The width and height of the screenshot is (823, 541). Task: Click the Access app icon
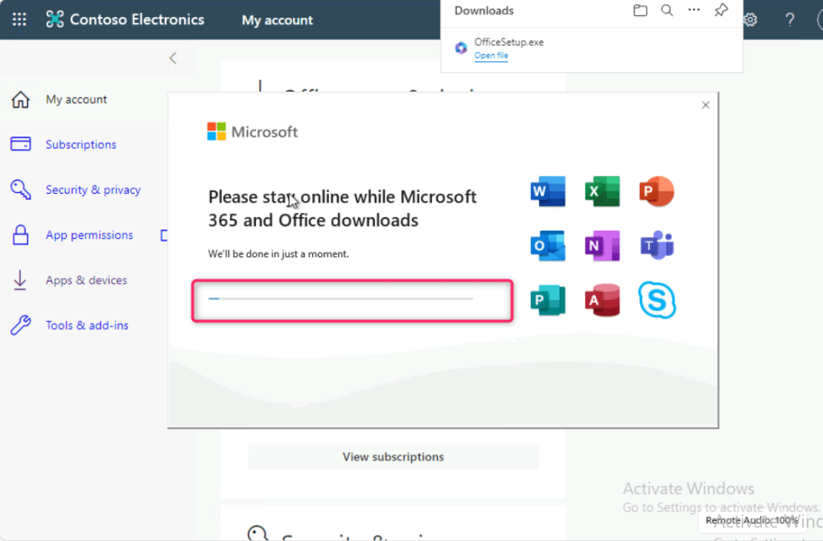[x=602, y=300]
